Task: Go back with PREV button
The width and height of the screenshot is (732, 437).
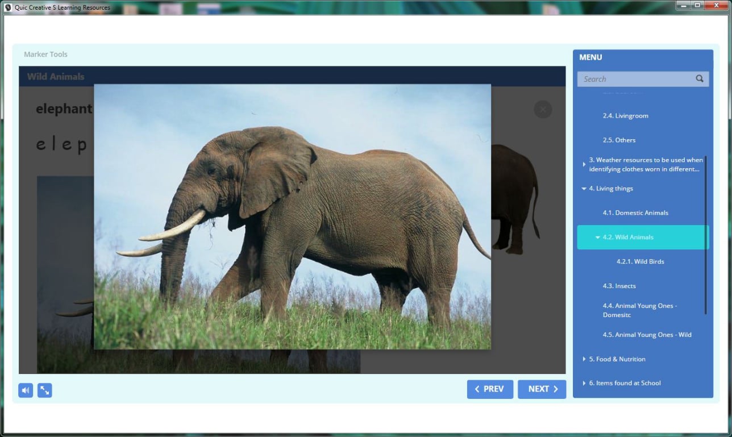Action: point(490,389)
